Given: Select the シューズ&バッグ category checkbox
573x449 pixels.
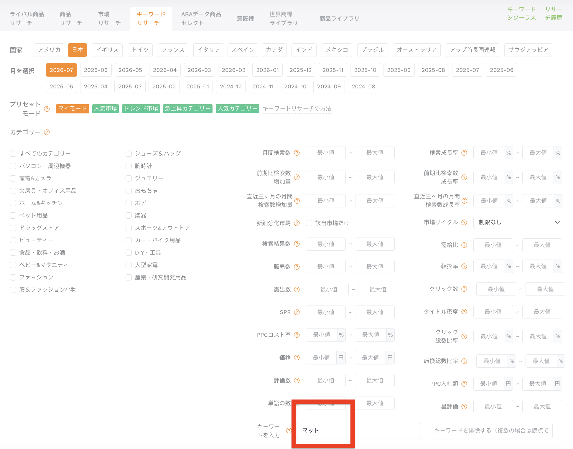Looking at the screenshot, I should [129, 153].
